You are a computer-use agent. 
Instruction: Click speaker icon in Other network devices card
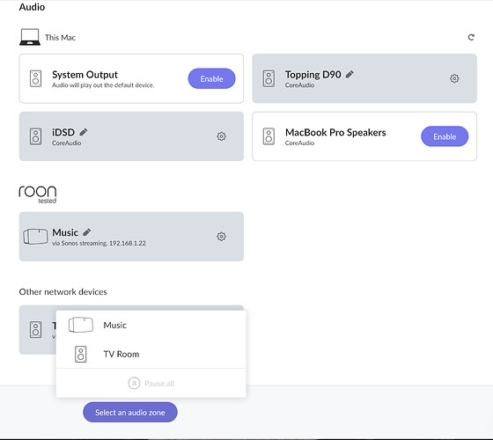[35, 330]
